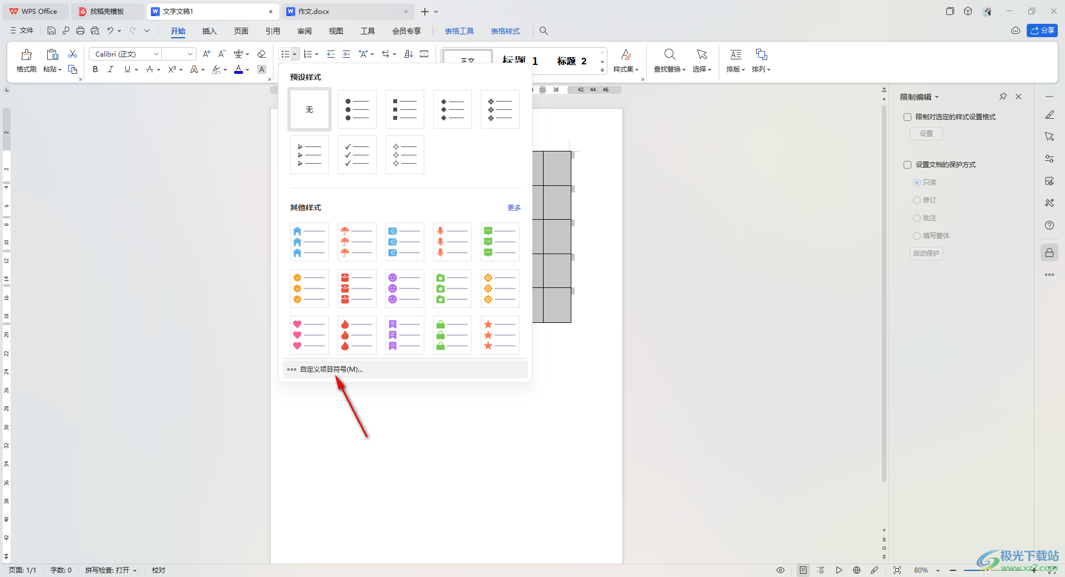Expand the 查找替换 dropdown

tap(670, 69)
